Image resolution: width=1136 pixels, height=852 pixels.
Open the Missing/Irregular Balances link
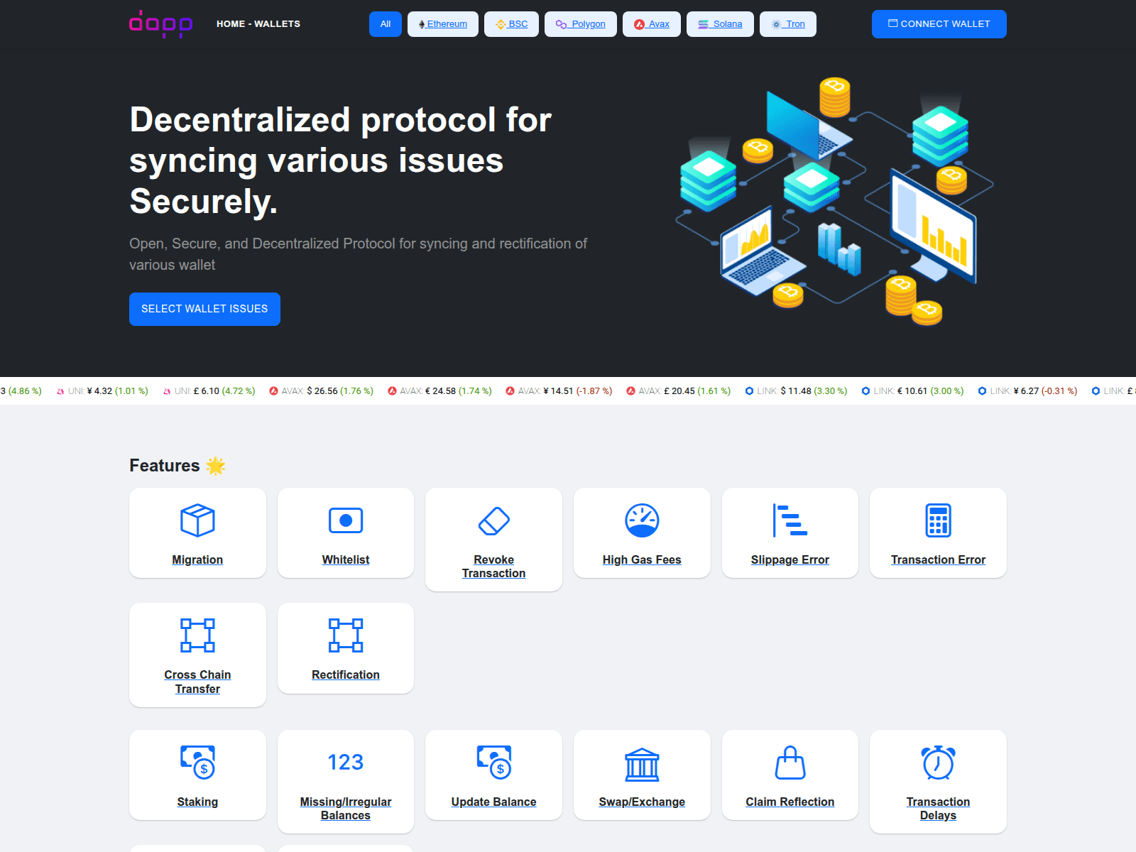click(x=346, y=809)
